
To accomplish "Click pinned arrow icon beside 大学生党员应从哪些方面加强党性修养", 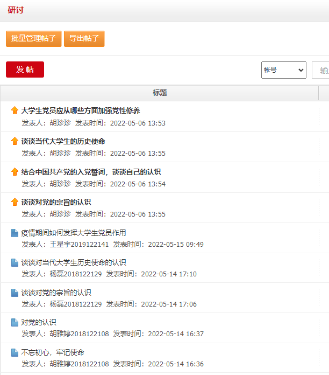I will pos(15,110).
